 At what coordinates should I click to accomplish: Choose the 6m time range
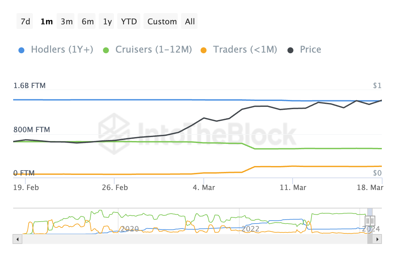(88, 22)
